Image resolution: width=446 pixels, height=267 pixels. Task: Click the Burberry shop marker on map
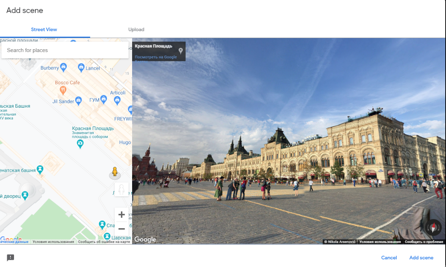click(x=63, y=67)
